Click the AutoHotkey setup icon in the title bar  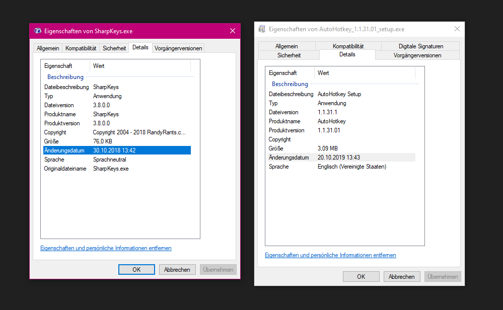[262, 29]
